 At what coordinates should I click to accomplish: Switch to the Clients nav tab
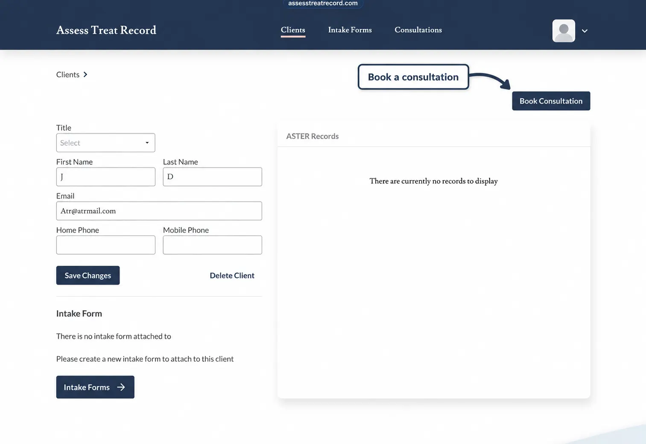point(293,30)
